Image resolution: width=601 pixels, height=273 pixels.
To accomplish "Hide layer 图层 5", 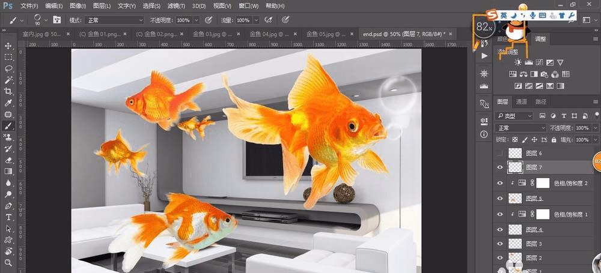I will (x=500, y=199).
